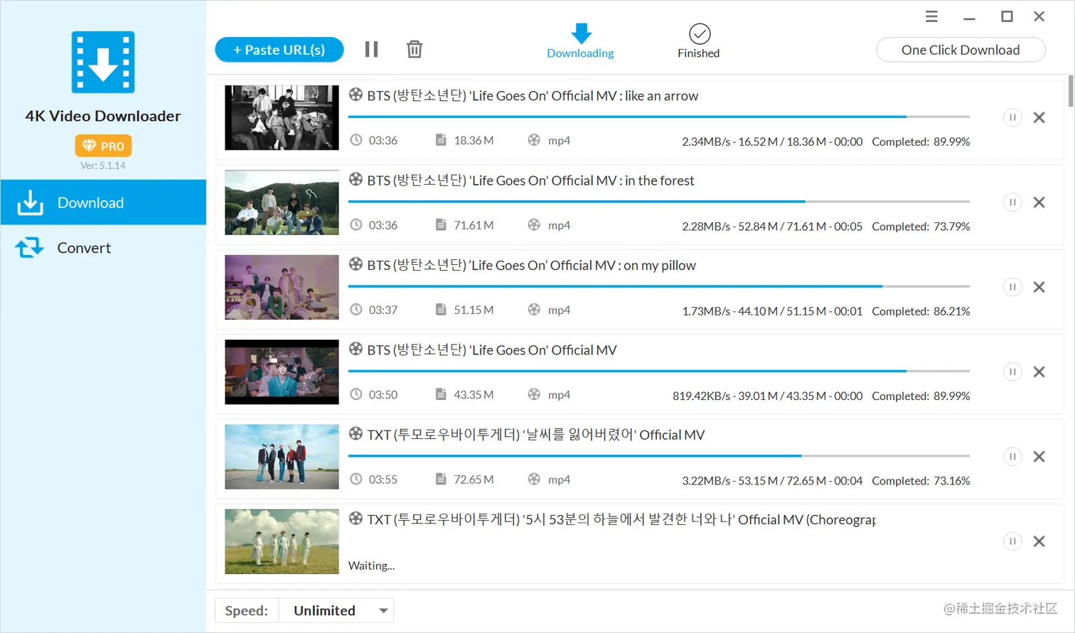The width and height of the screenshot is (1075, 633).
Task: Cancel the TXT 72.65 M download
Action: 1039,456
